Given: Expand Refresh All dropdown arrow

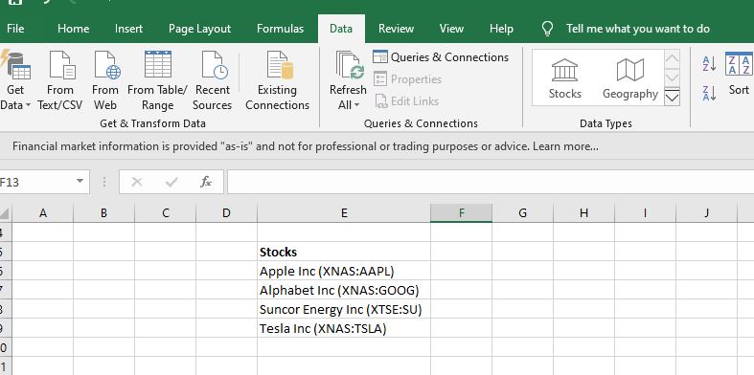Looking at the screenshot, I should point(356,105).
